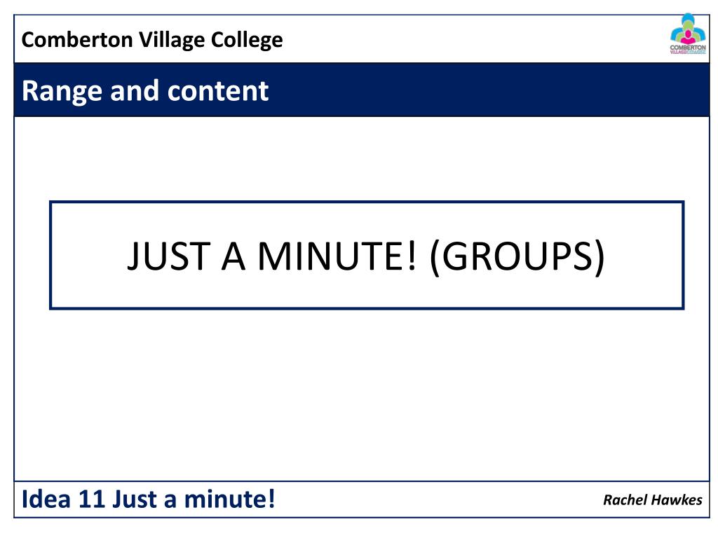
Task: Click the word Rachel in the footer
Action: pos(625,500)
